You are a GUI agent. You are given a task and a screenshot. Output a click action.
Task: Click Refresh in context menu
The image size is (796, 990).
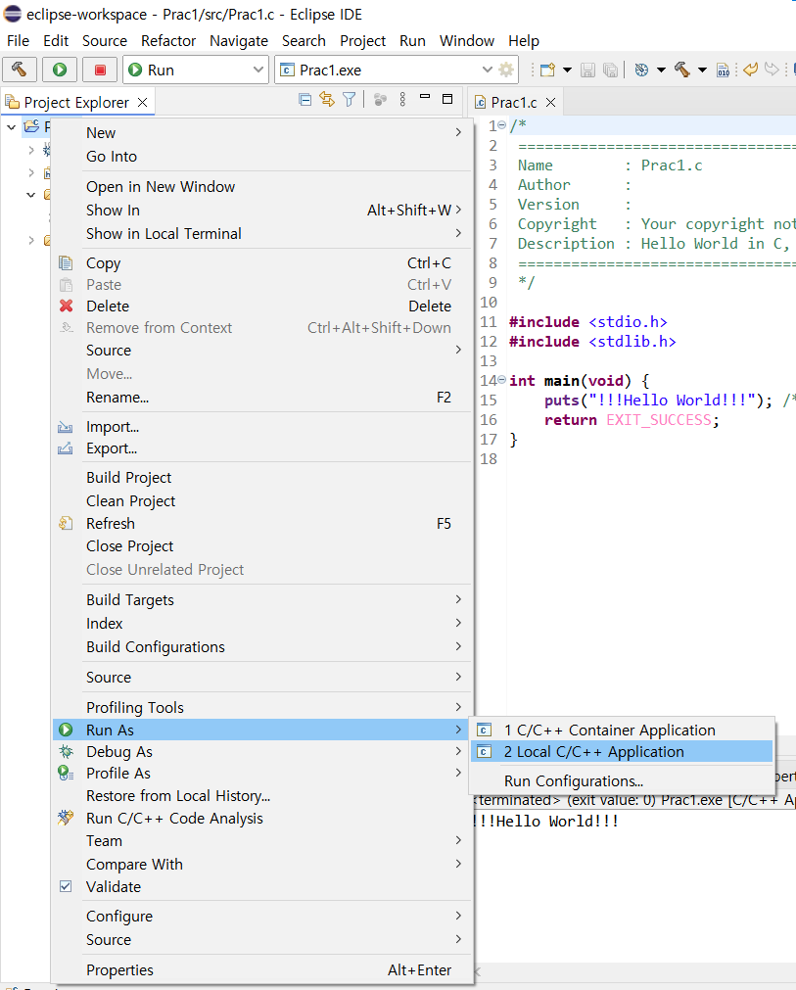pos(262,524)
